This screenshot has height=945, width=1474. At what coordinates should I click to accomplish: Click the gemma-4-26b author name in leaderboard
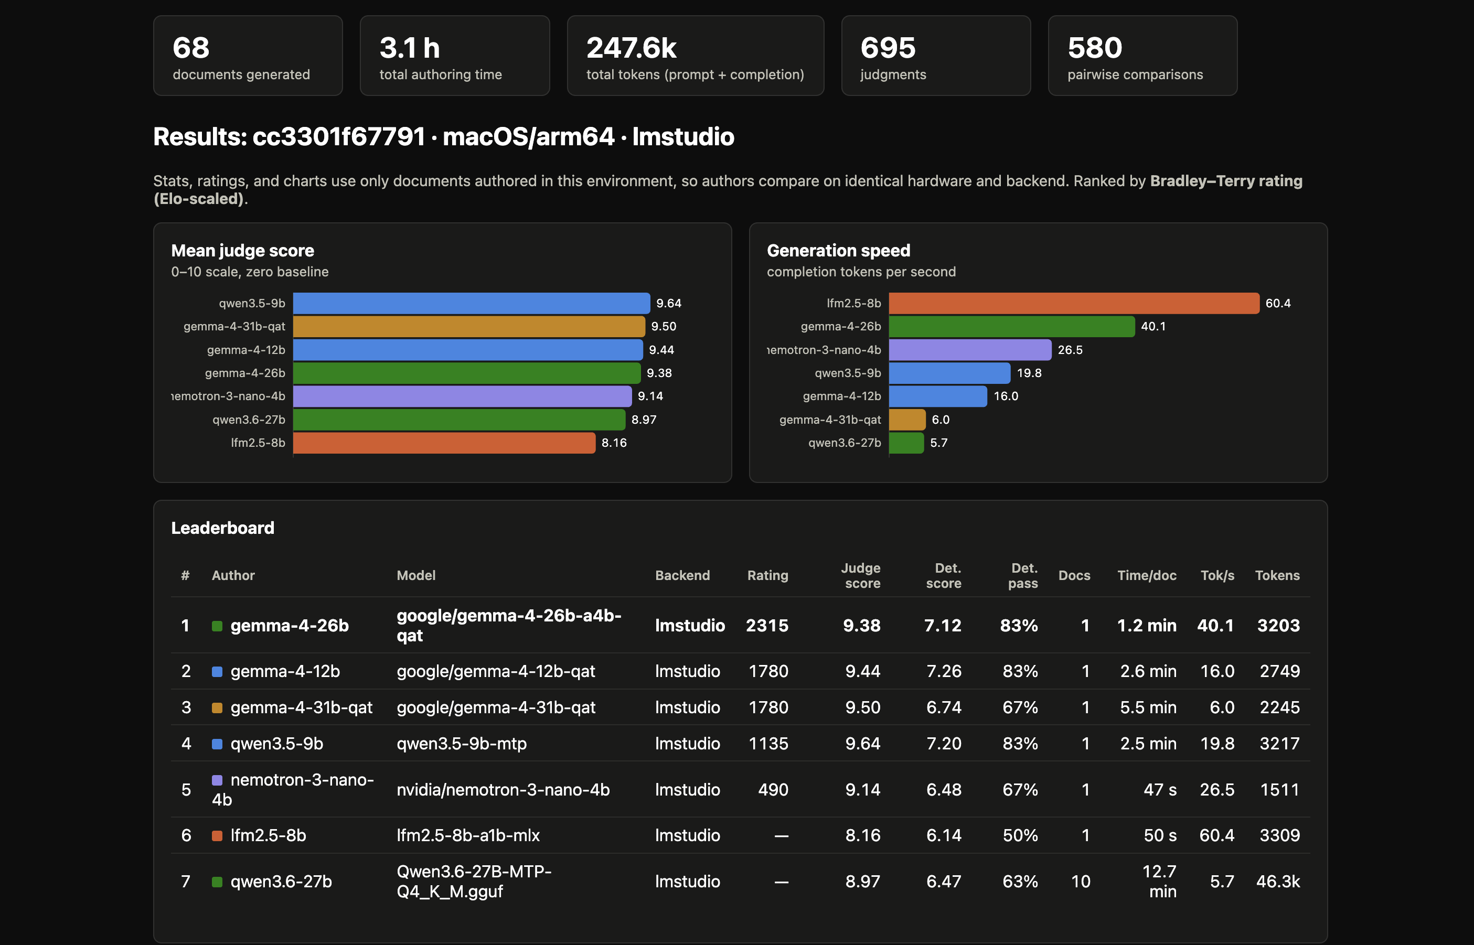coord(290,626)
